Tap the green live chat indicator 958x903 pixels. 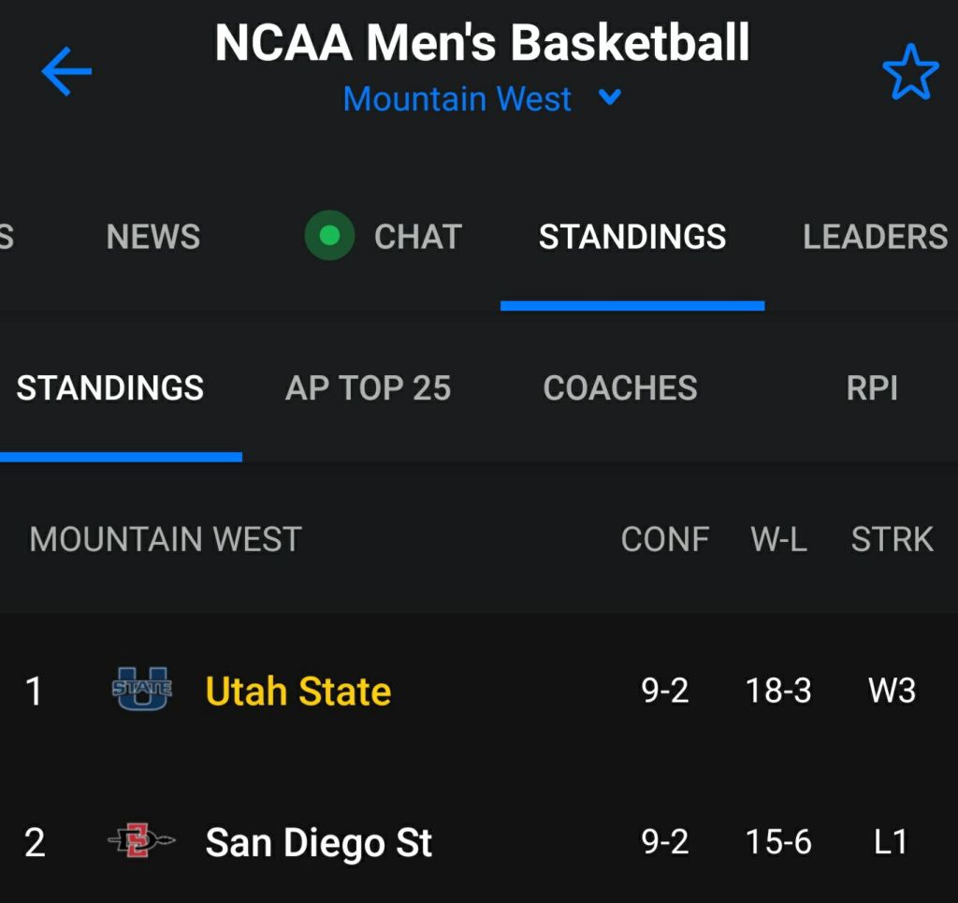(329, 236)
